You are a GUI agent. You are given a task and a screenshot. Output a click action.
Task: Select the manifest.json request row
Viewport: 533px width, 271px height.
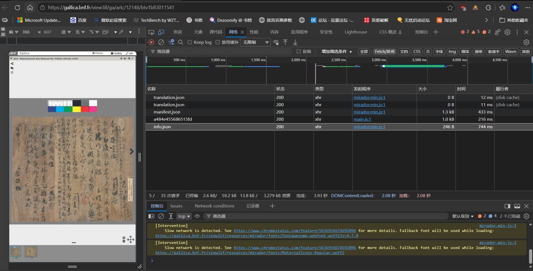click(339, 112)
